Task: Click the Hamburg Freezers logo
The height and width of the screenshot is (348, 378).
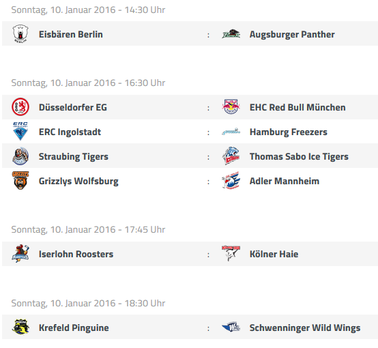Action: tap(231, 132)
